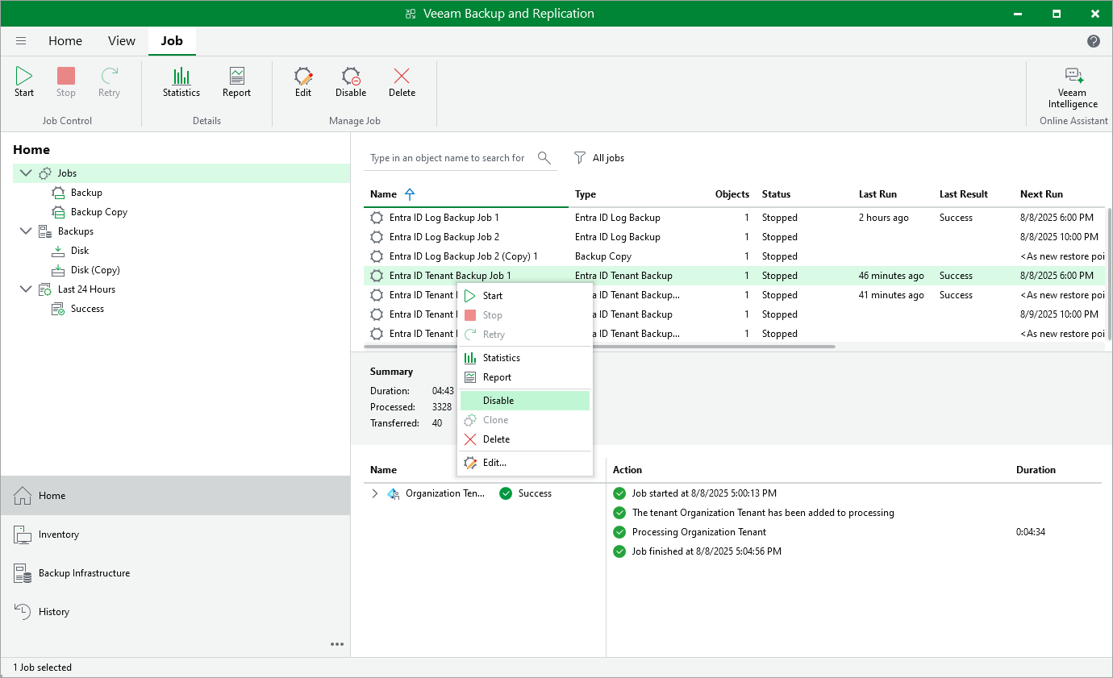
Task: Click the job name search field
Action: pyautogui.click(x=448, y=158)
